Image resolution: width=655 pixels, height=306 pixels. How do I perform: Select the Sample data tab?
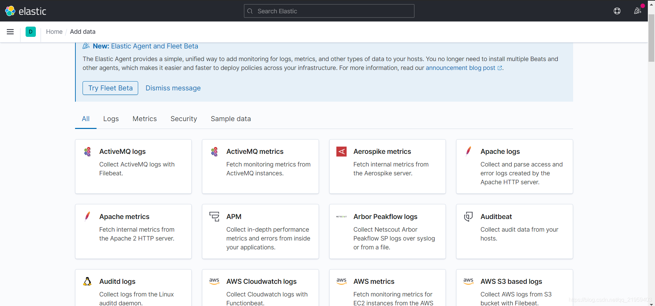click(x=231, y=119)
